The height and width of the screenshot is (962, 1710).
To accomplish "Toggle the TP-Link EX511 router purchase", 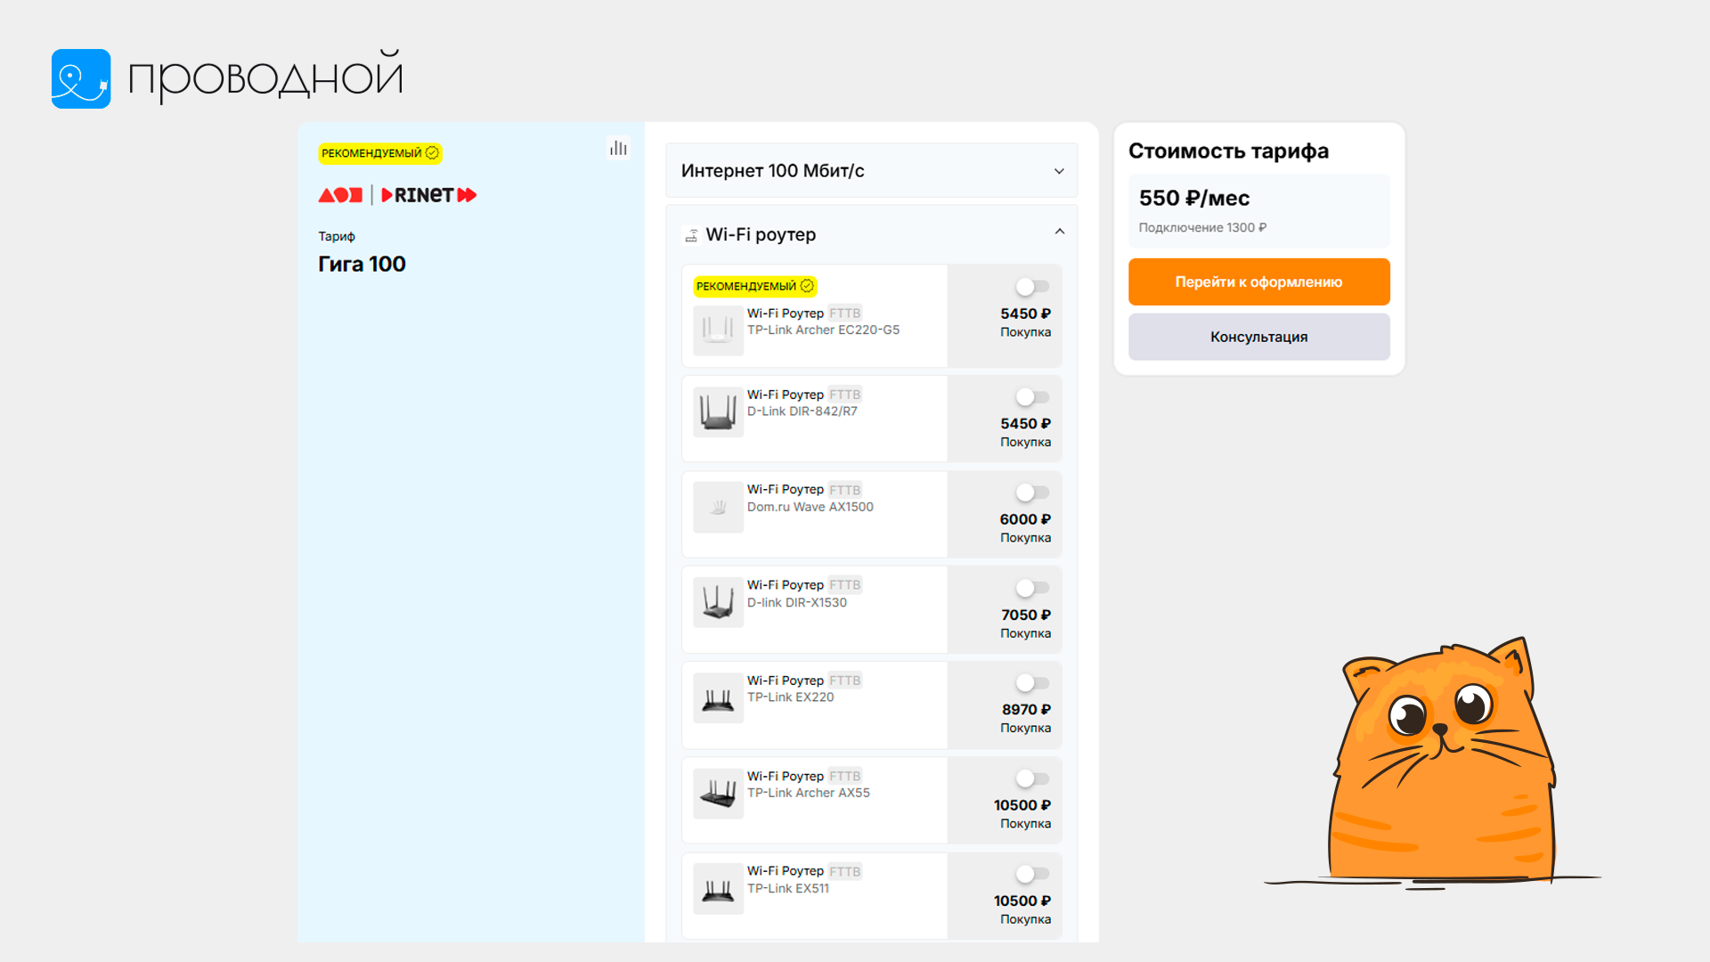I will 1033,874.
